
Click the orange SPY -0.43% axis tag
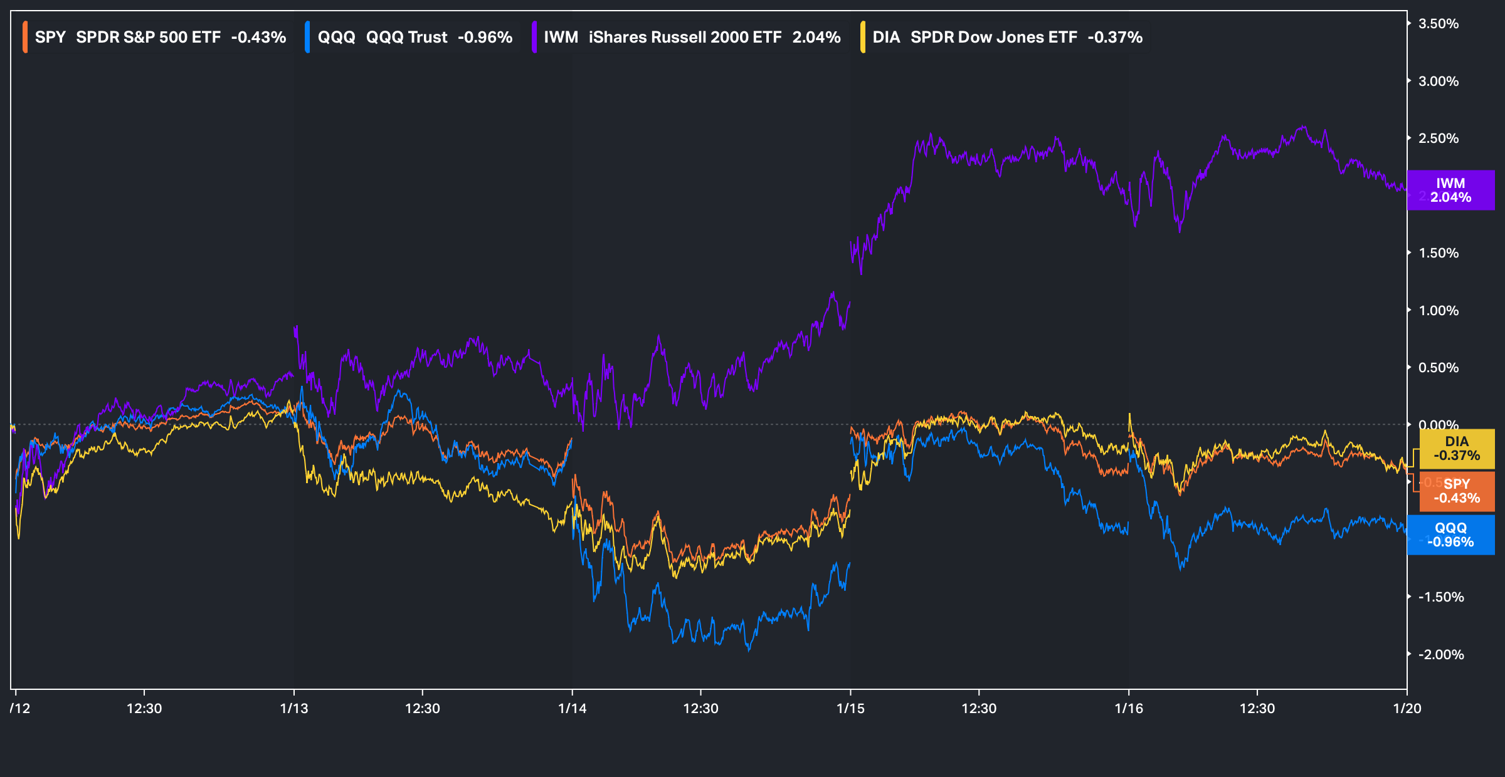[1457, 491]
